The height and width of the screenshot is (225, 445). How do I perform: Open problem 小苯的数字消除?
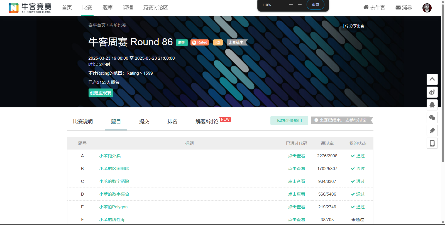point(114,181)
